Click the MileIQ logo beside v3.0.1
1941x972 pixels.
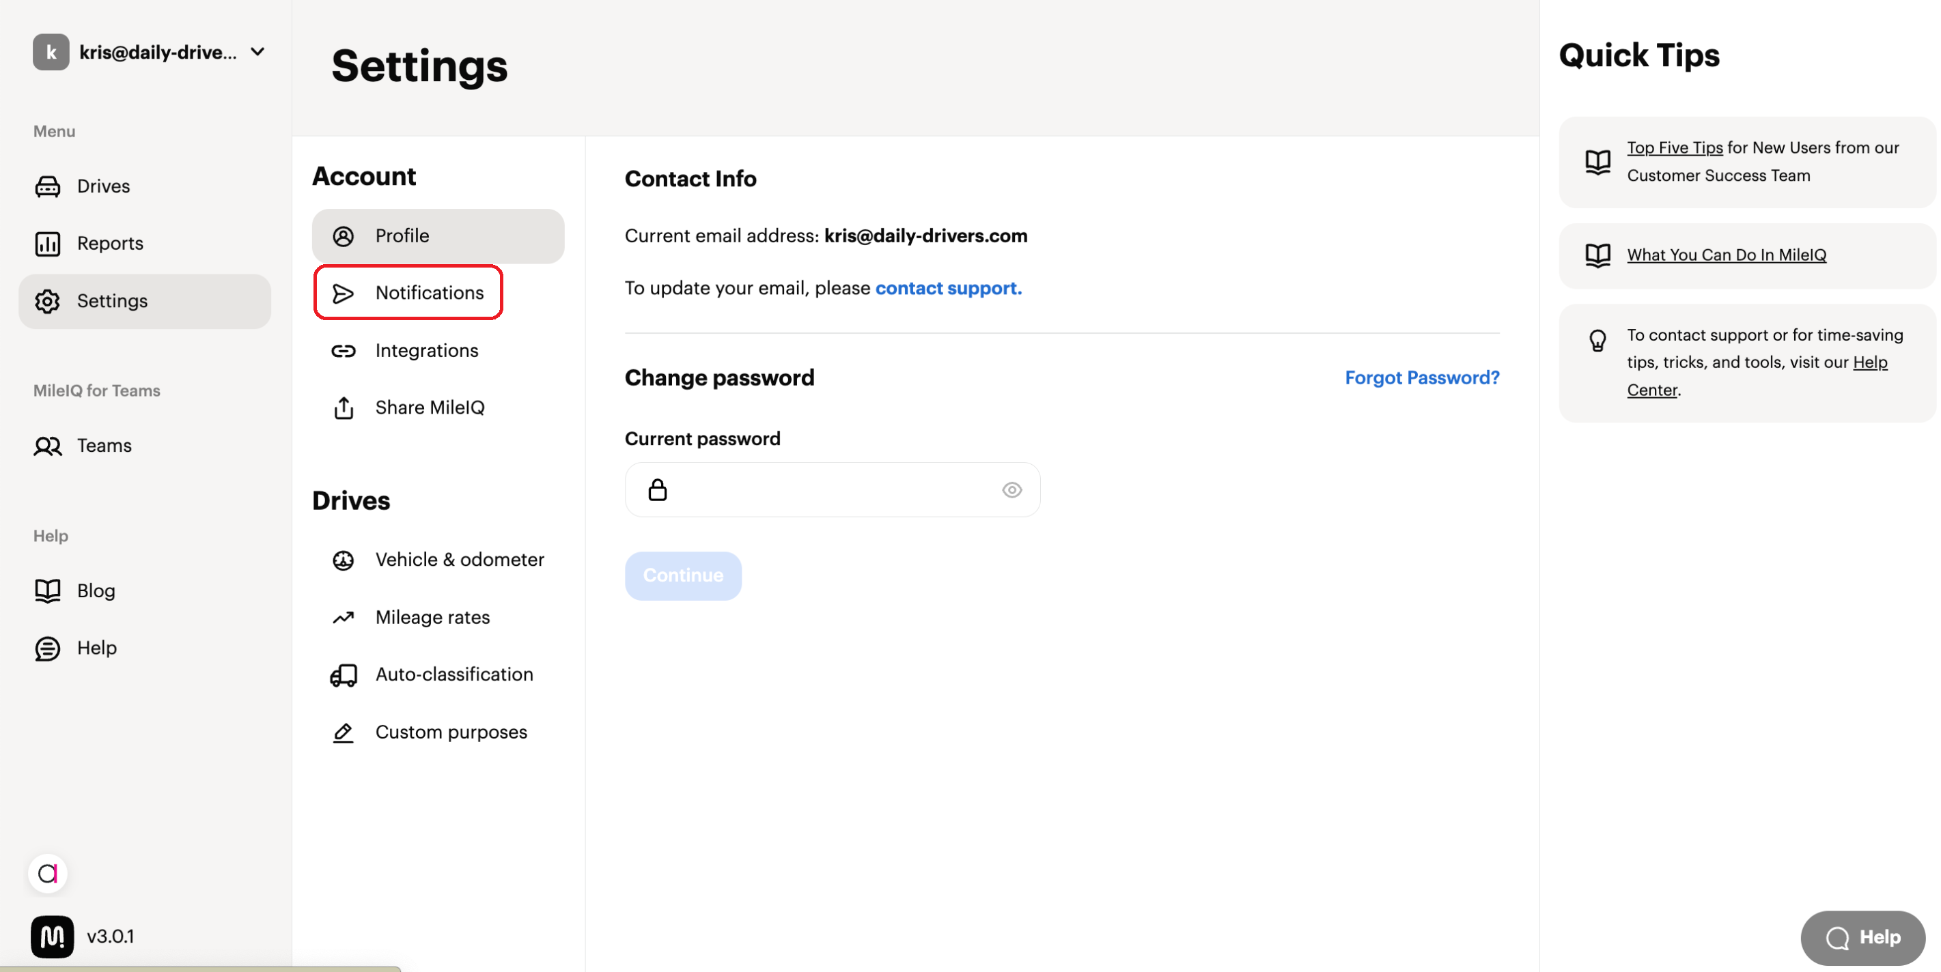pos(52,937)
